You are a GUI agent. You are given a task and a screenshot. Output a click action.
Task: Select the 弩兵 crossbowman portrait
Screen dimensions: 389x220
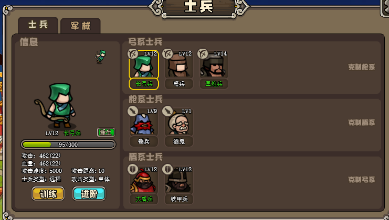click(x=178, y=64)
